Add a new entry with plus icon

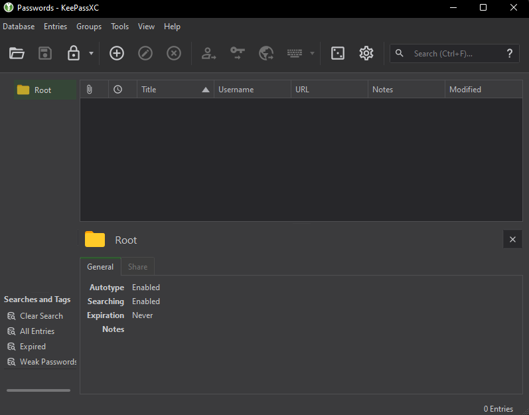point(117,53)
